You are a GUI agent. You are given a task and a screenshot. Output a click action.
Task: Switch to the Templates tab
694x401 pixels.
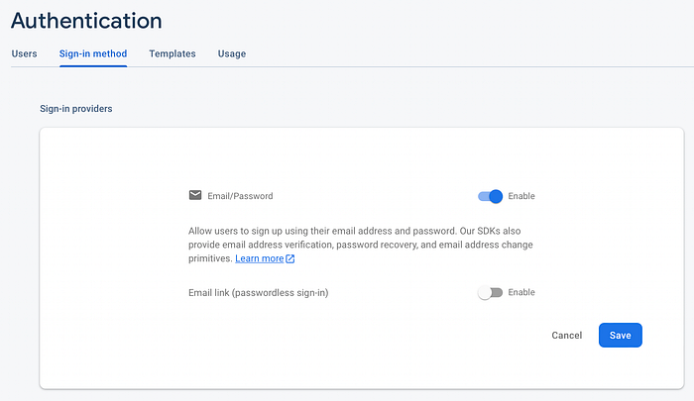point(173,53)
